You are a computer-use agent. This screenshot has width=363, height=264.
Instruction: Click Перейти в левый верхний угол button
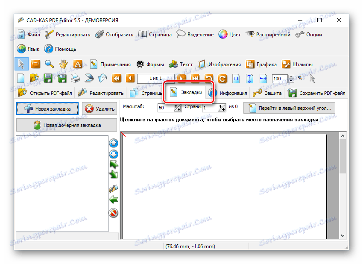(289, 108)
